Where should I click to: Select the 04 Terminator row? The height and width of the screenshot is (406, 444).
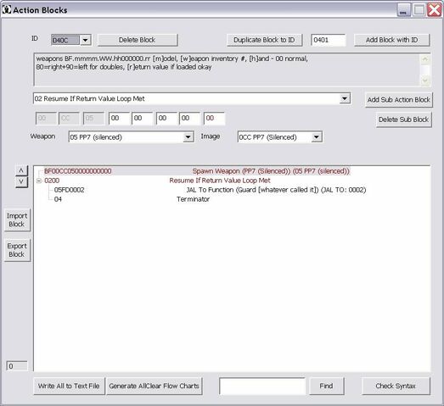[x=132, y=199]
